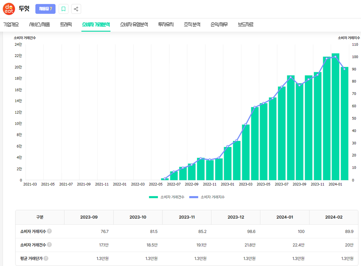Click the blue 채용중 7 badge

point(46,9)
